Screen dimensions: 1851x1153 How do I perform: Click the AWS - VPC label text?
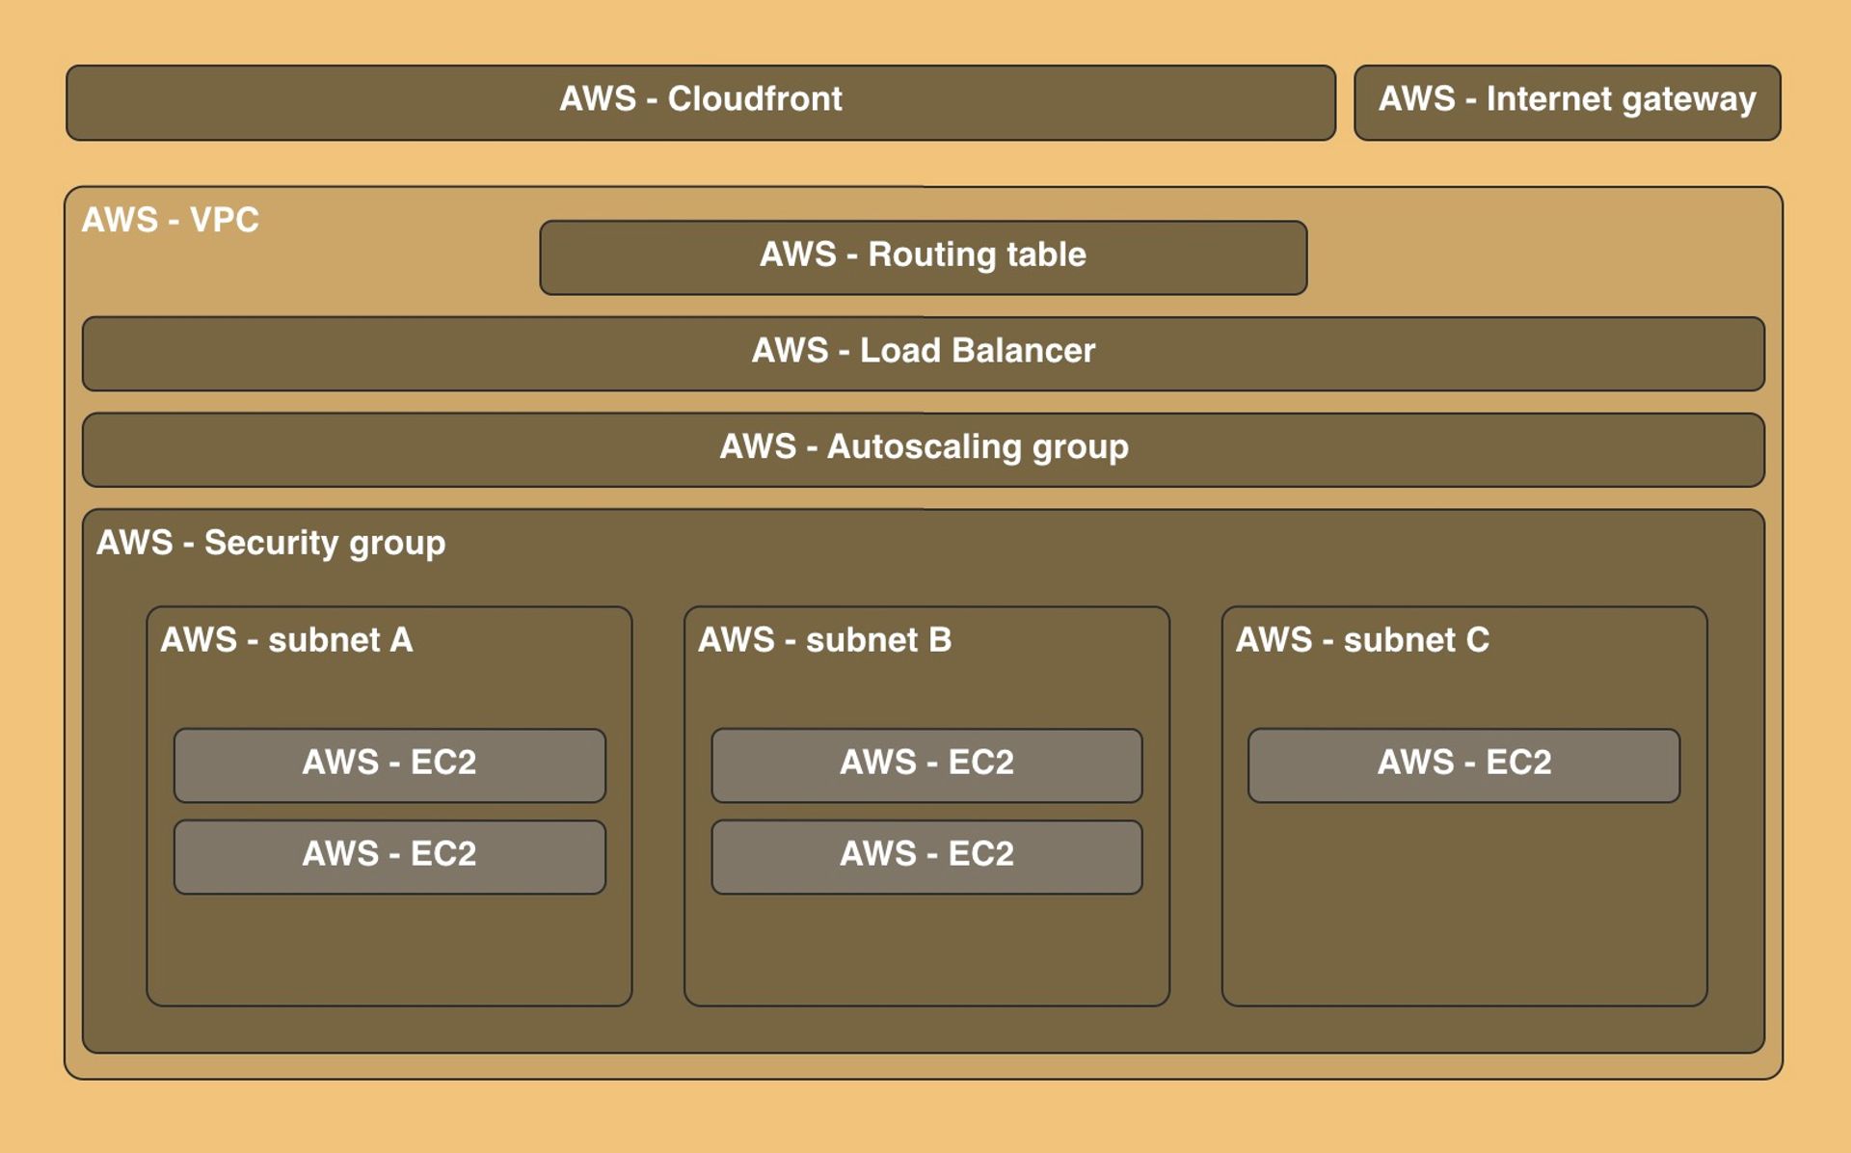pyautogui.click(x=171, y=220)
